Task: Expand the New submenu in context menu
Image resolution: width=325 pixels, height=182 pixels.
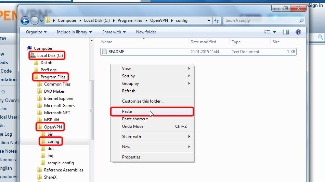Action: (x=126, y=147)
